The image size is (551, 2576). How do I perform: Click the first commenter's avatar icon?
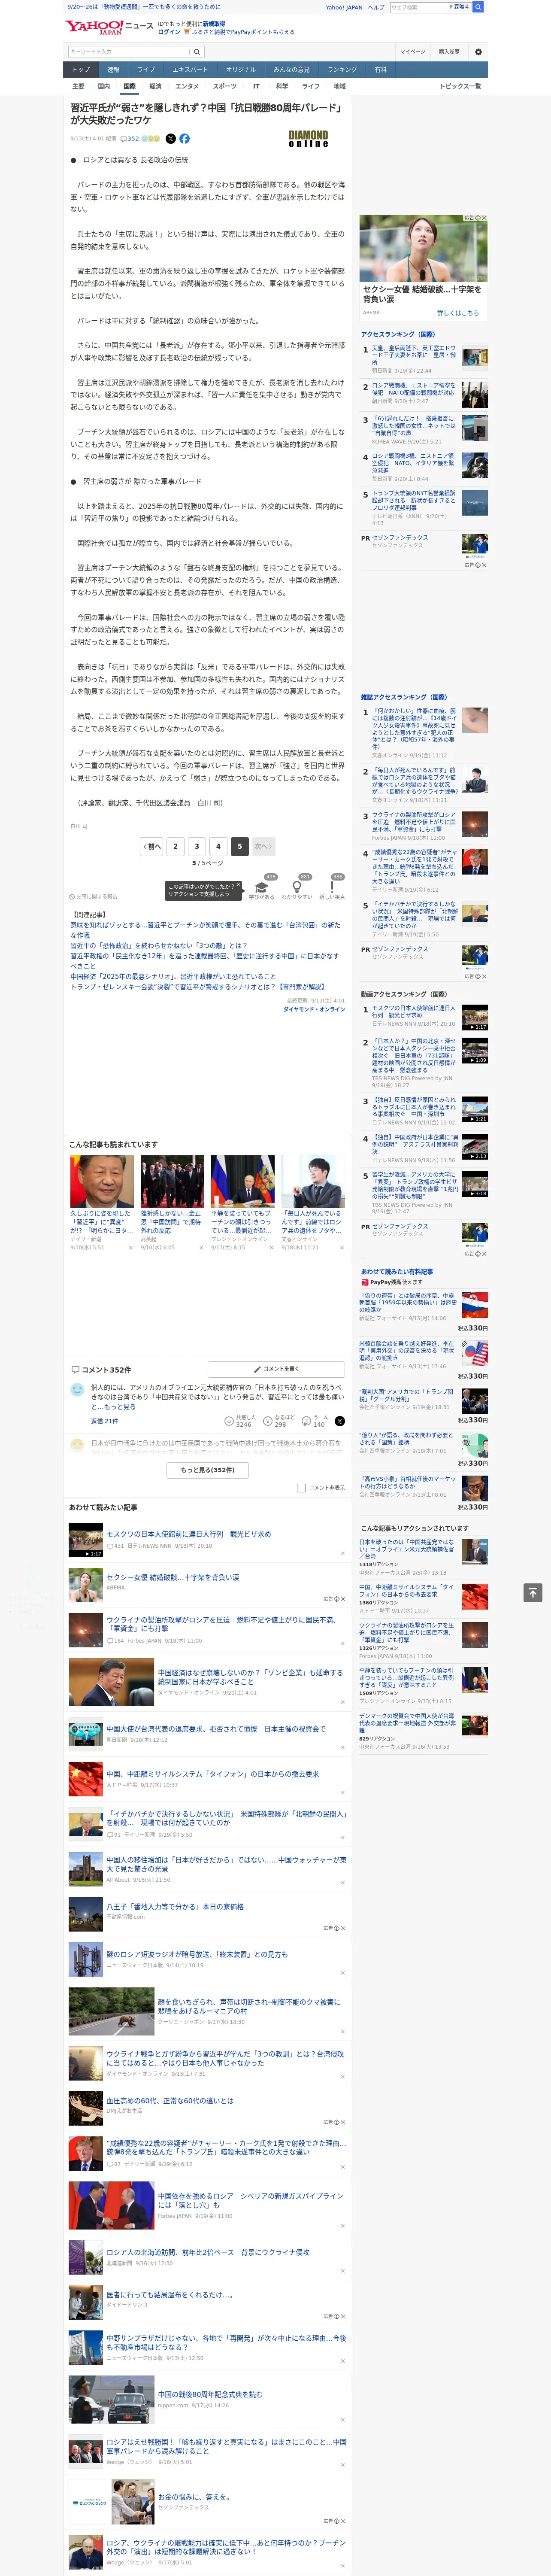(x=77, y=1390)
